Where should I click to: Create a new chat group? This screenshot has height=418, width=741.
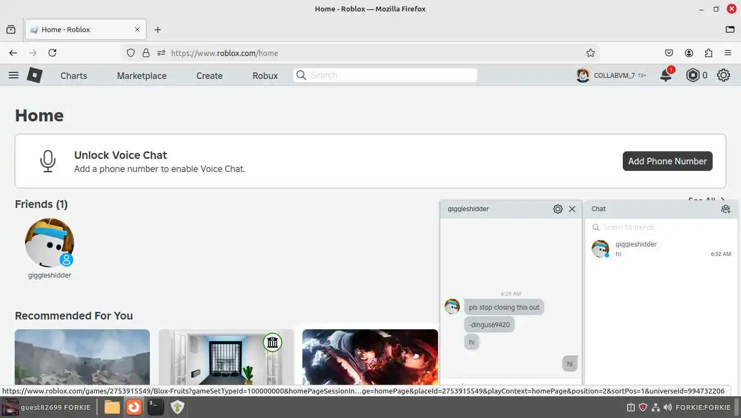point(725,208)
